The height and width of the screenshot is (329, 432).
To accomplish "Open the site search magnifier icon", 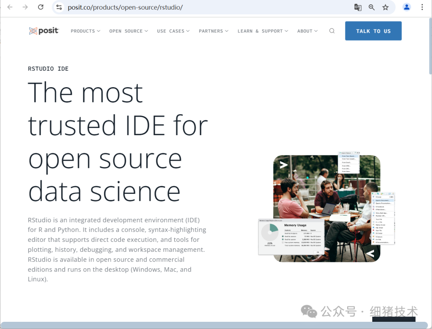I will tap(332, 31).
